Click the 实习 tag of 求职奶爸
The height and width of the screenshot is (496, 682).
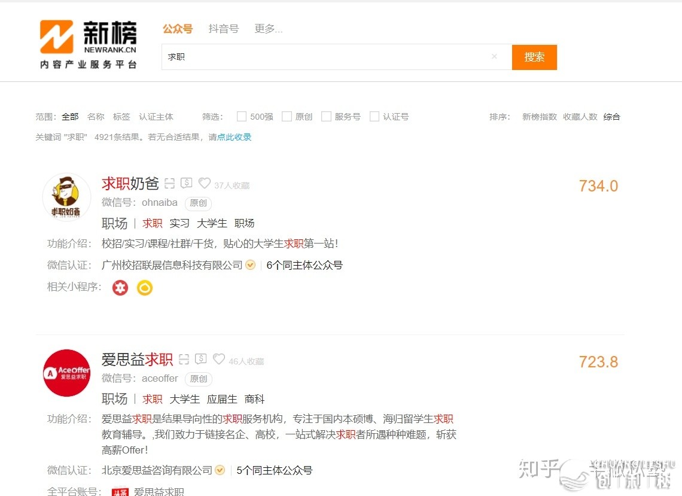click(x=179, y=223)
